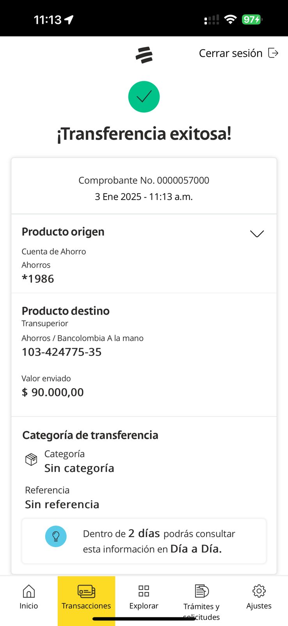Click the Sin referencia value

tap(62, 504)
